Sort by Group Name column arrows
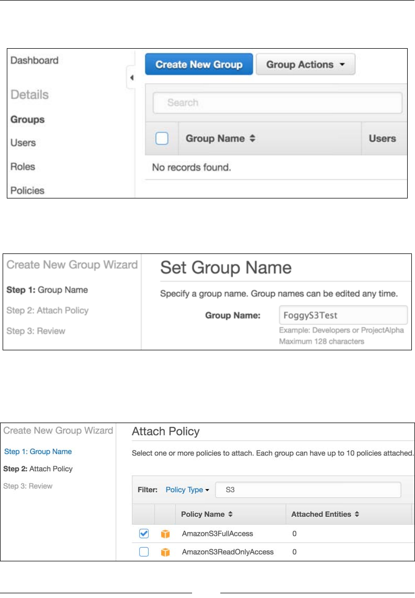The image size is (415, 598). pos(252,139)
